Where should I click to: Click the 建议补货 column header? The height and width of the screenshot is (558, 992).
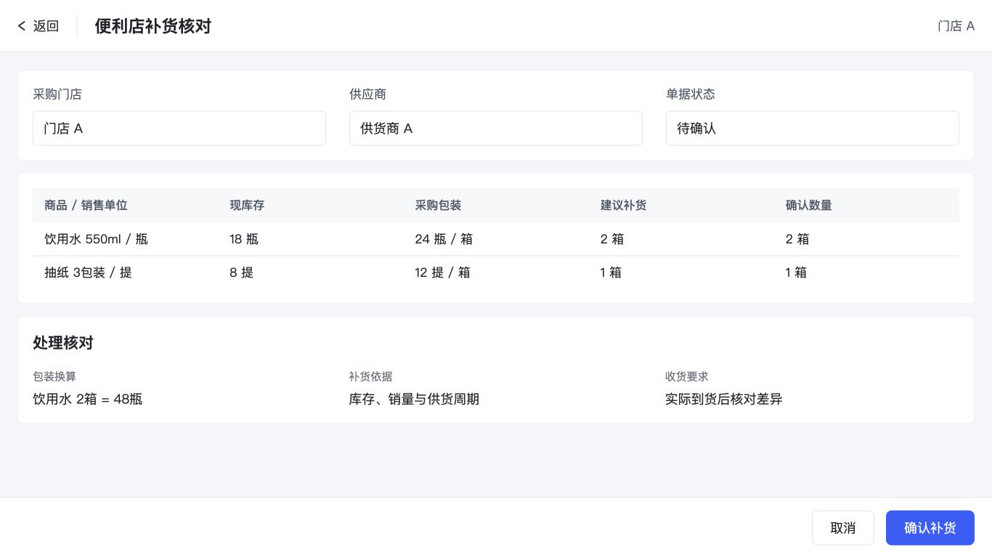[x=623, y=206]
